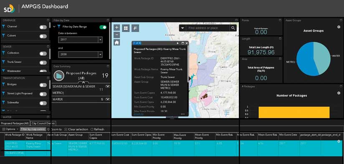The height and width of the screenshot is (164, 344).
Task: Click the Trunk Sewer filter icon
Action: coord(3,62)
